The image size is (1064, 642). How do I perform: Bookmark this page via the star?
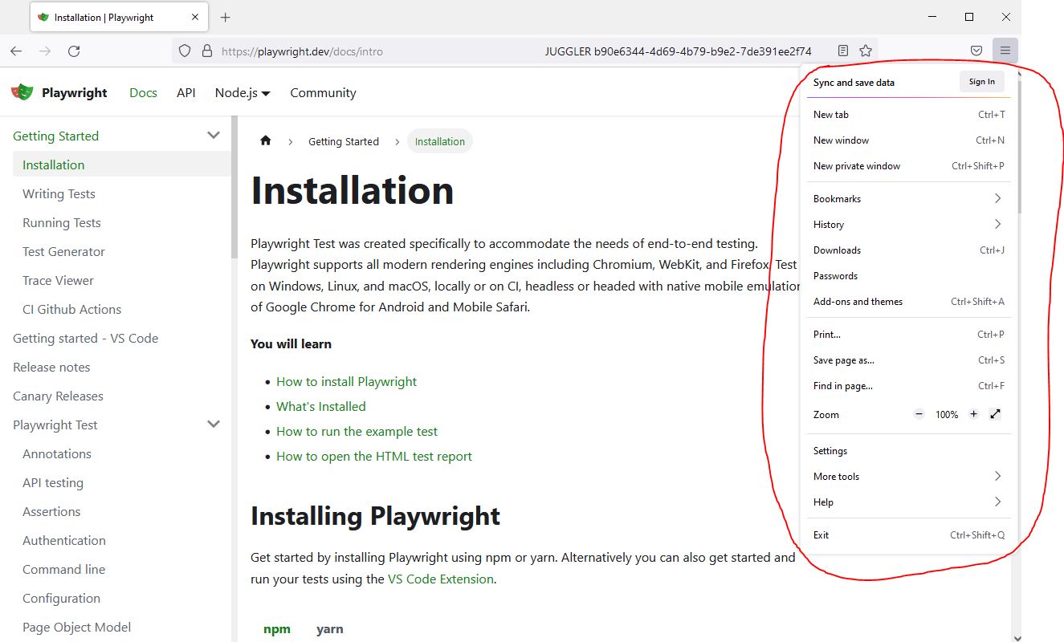point(866,50)
